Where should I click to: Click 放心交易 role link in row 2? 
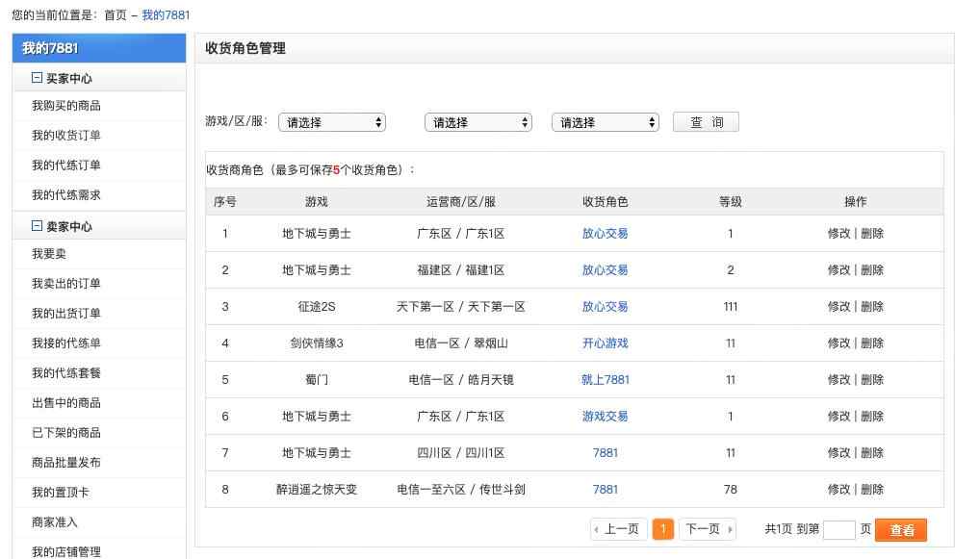pos(605,270)
